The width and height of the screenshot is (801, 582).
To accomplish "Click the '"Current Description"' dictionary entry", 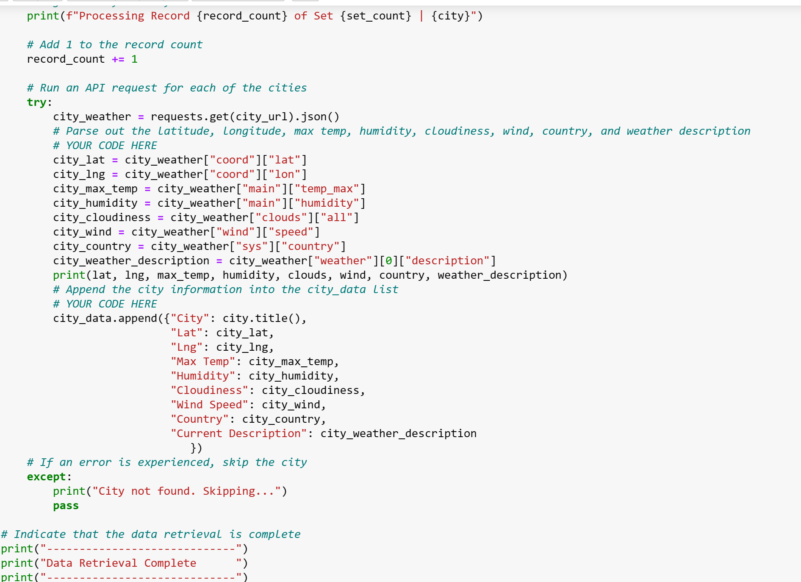I will pyautogui.click(x=324, y=434).
